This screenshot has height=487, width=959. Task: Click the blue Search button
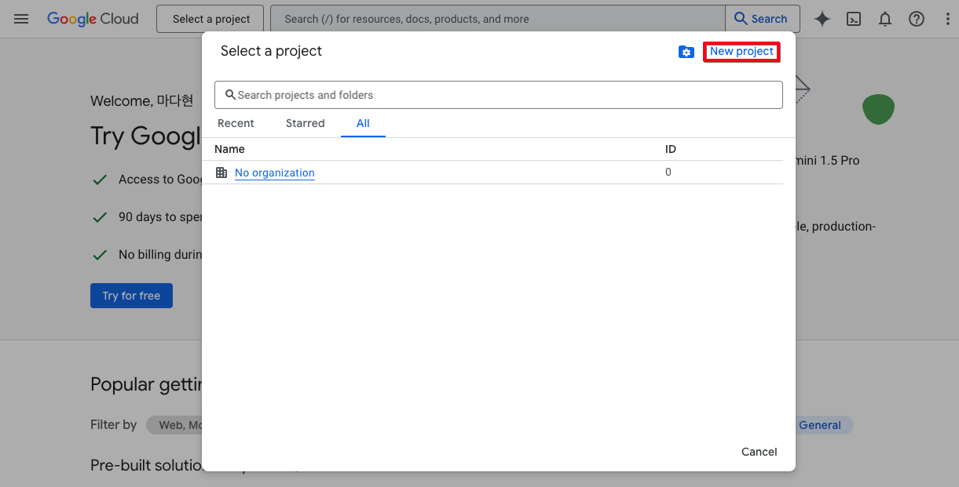(x=762, y=19)
